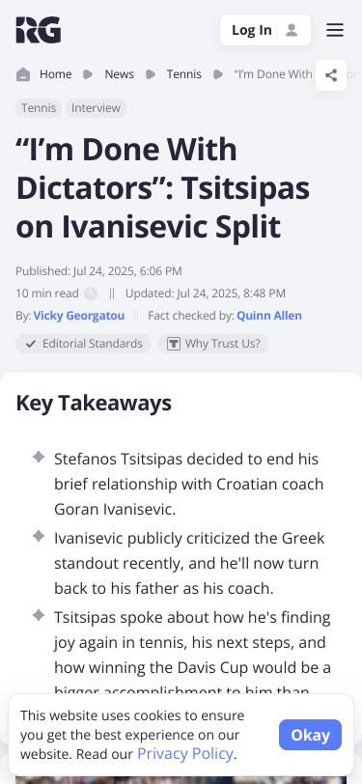This screenshot has height=784, width=362.
Task: Go to the Home breadcrumb link
Action: point(55,74)
